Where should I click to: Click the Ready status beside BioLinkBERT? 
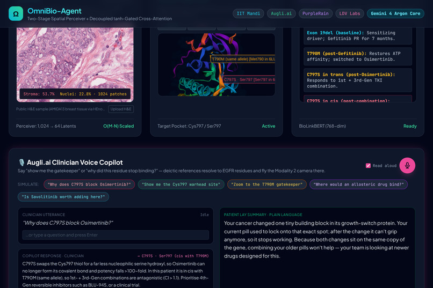coord(410,126)
